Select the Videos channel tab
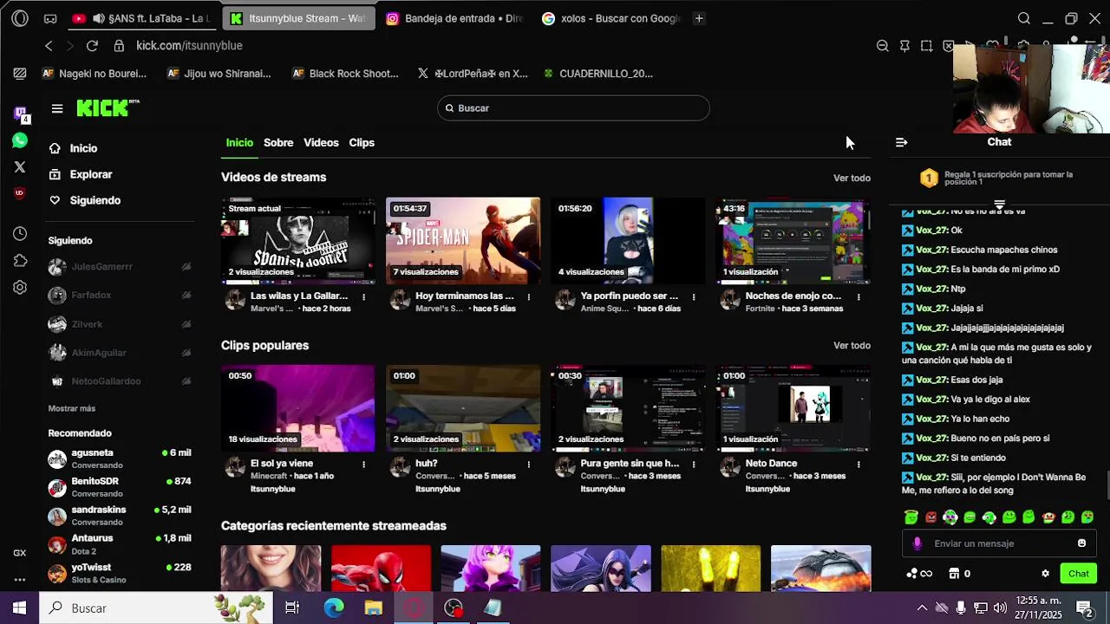 tap(321, 143)
